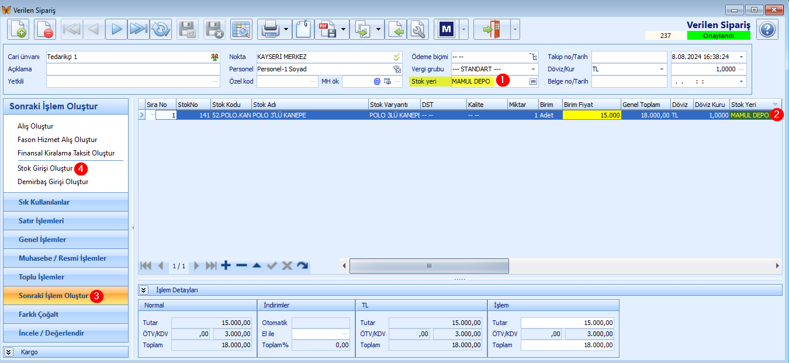Open the Muhasebe / Resmi İşlemler section
Image resolution: width=789 pixels, height=363 pixels.
click(x=65, y=258)
